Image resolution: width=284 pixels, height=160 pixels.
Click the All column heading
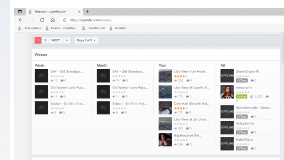click(x=223, y=65)
